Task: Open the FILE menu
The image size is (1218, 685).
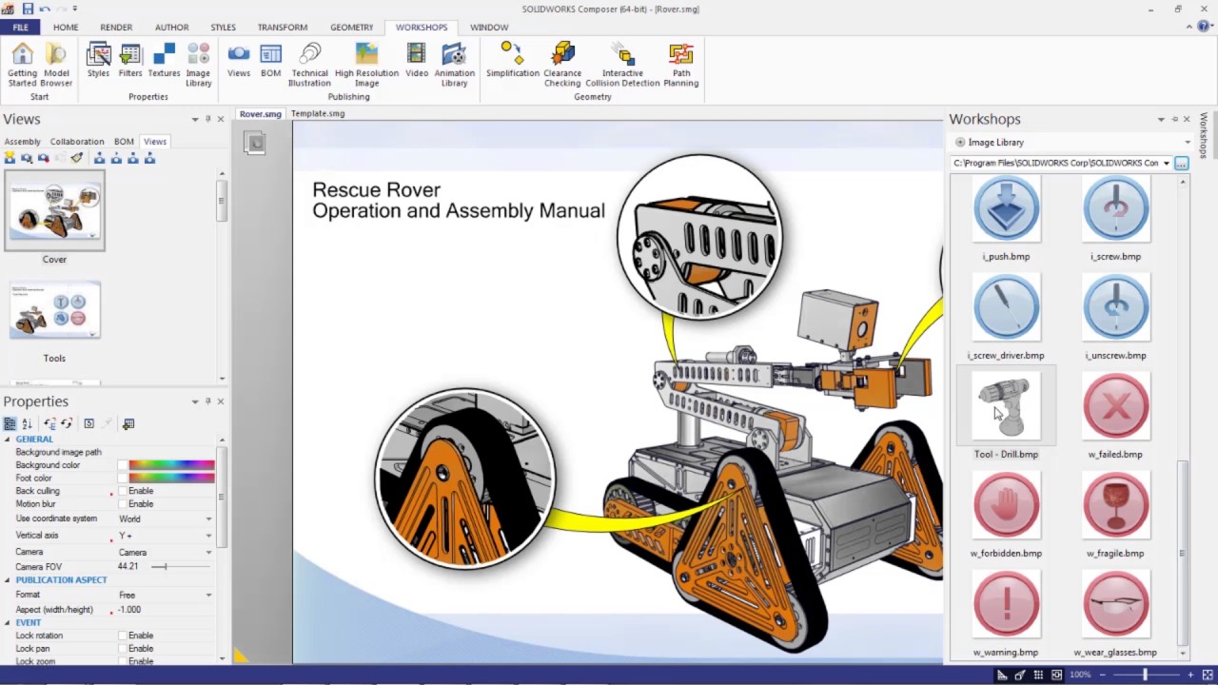Action: coord(20,28)
